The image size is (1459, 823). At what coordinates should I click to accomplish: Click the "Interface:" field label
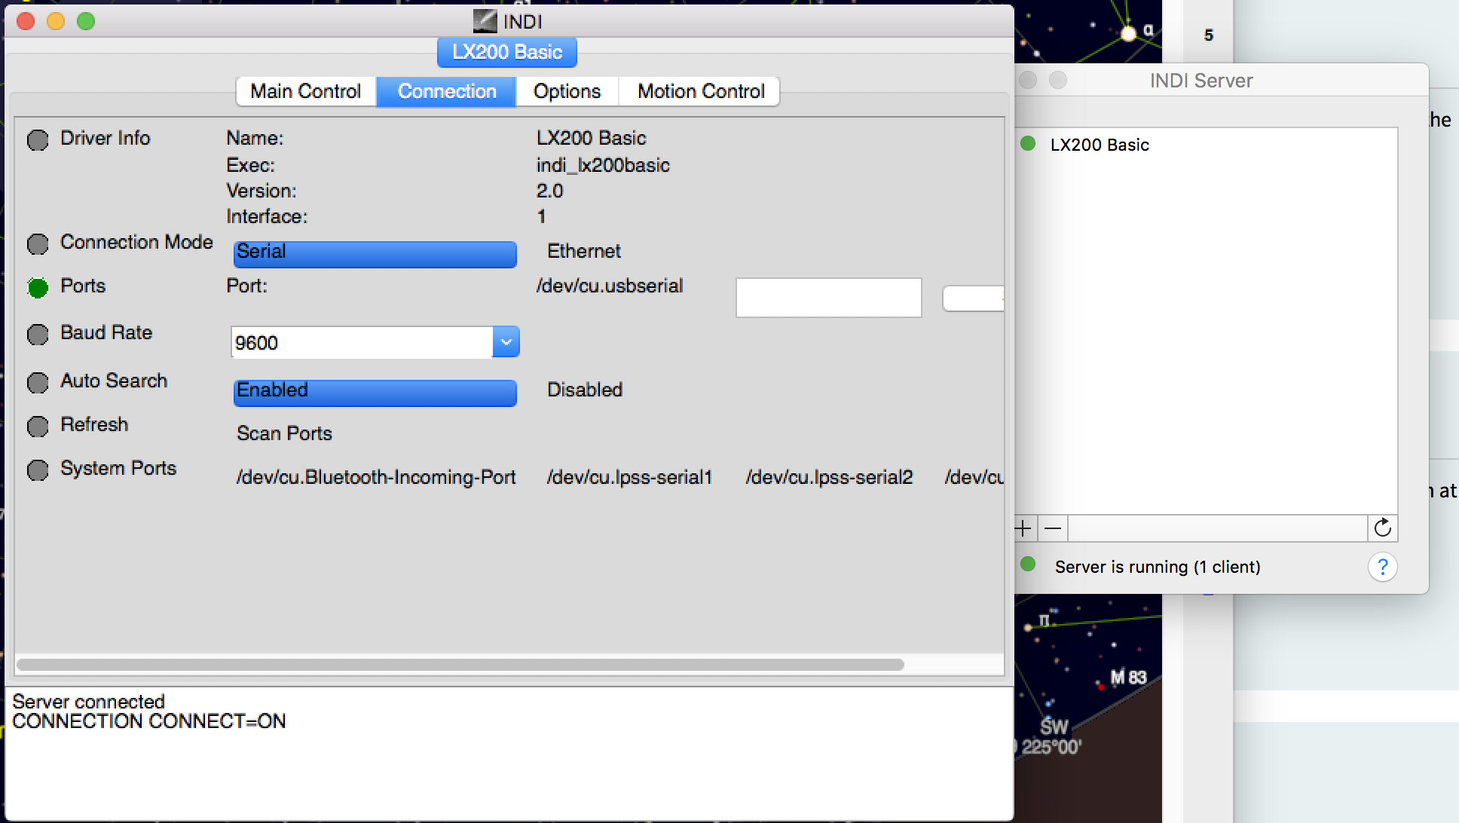(x=267, y=216)
